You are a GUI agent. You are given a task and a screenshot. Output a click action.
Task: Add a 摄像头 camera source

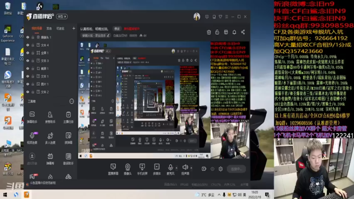click(127, 169)
